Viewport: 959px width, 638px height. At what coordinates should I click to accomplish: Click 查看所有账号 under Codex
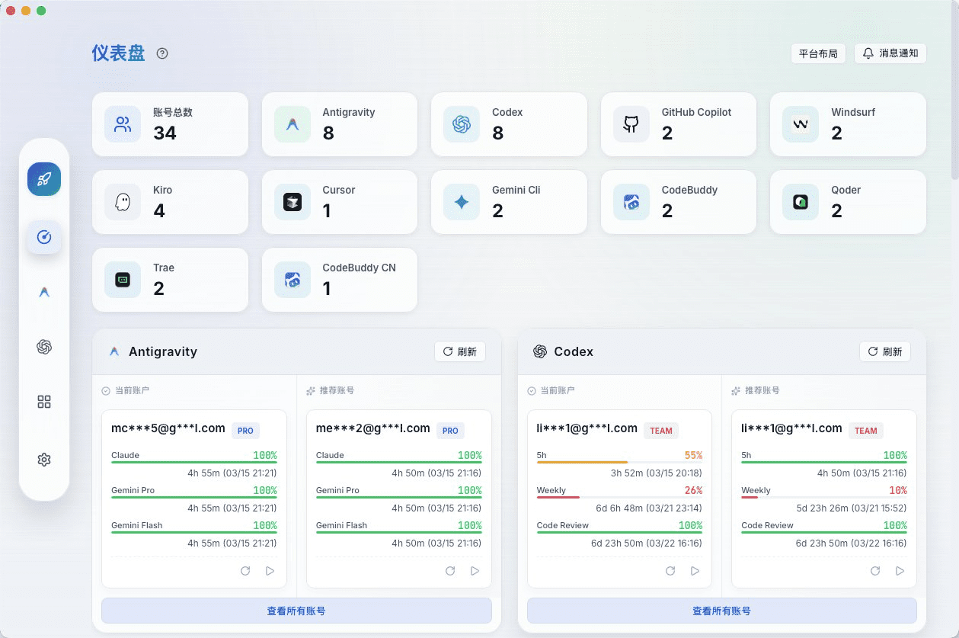(722, 611)
